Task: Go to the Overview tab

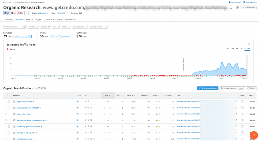Action: tap(9, 19)
